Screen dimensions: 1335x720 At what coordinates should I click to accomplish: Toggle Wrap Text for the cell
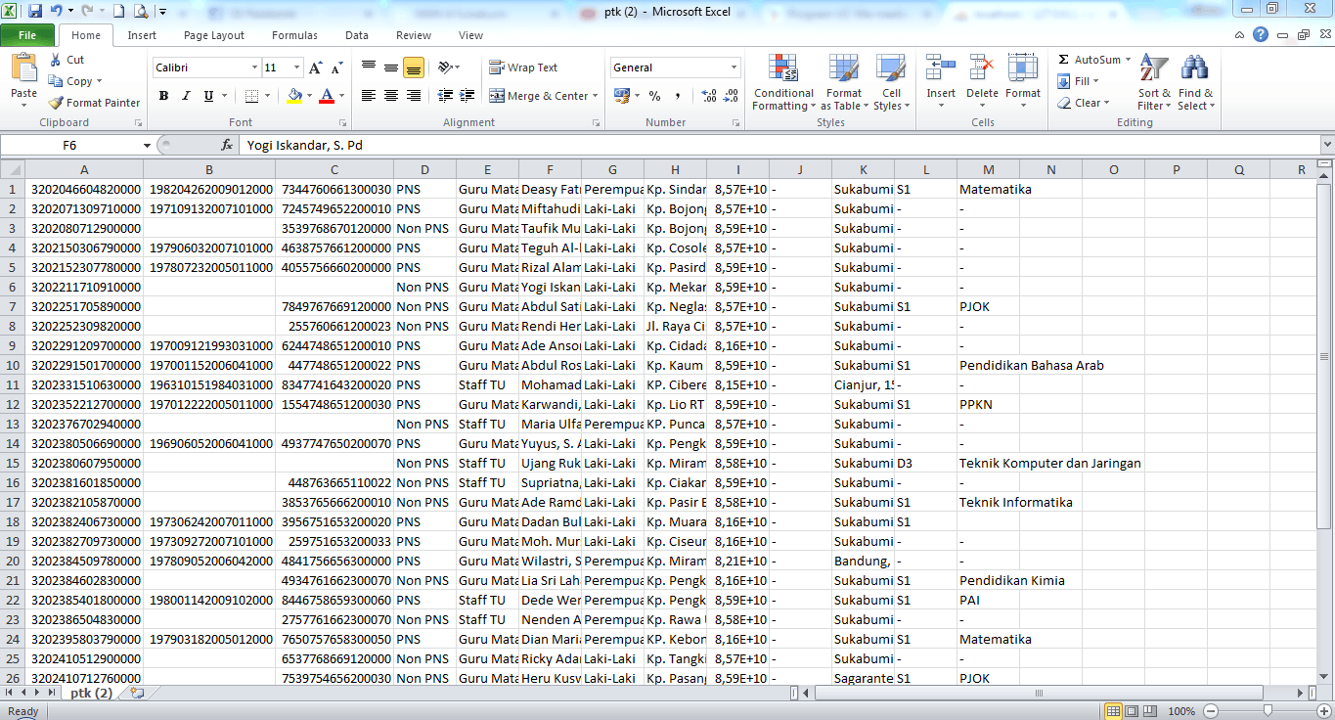pyautogui.click(x=523, y=67)
